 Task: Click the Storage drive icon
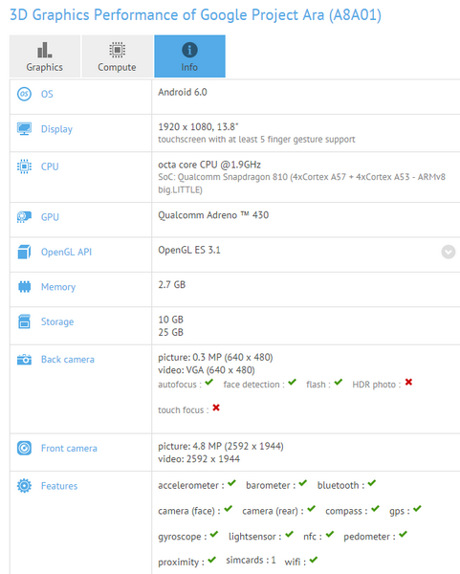pyautogui.click(x=24, y=321)
